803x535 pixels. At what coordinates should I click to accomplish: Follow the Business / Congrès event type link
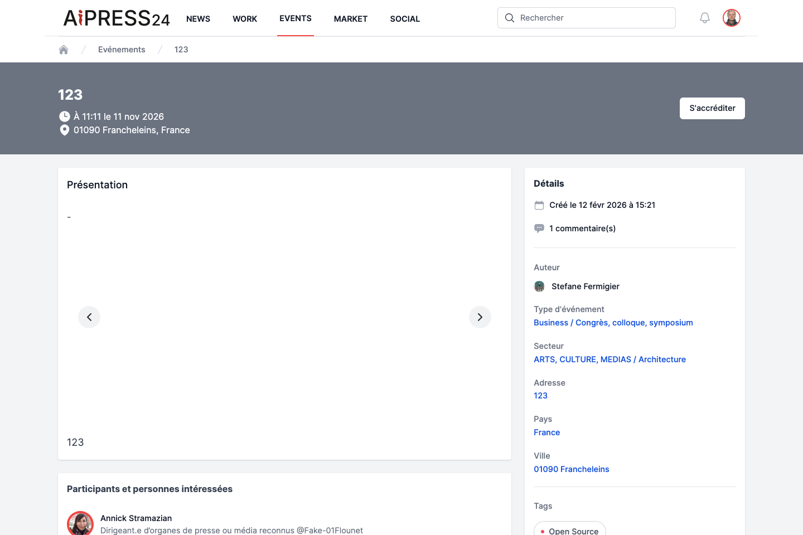point(613,323)
